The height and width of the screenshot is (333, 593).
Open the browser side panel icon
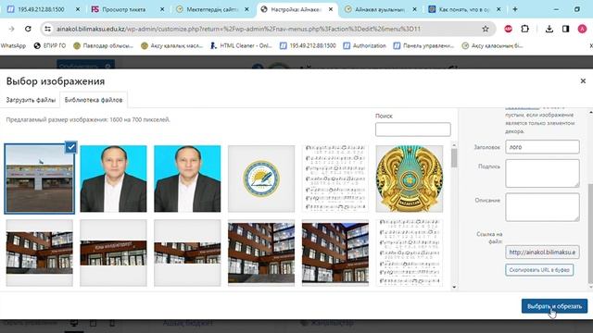point(566,29)
